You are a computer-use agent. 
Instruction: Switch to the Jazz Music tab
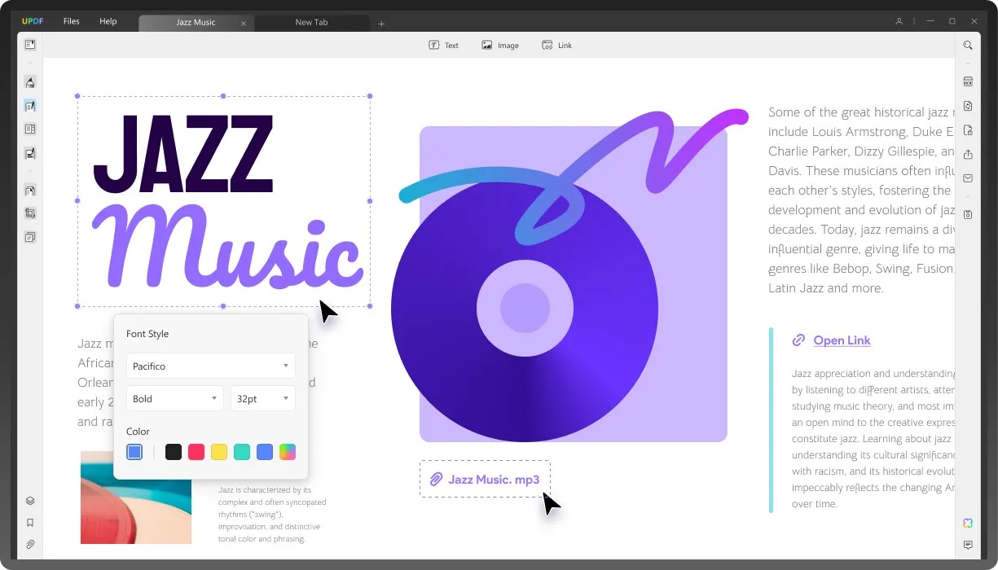[x=196, y=22]
